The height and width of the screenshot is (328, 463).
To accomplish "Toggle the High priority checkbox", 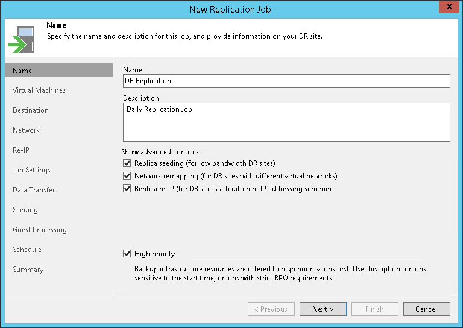I will [x=127, y=254].
